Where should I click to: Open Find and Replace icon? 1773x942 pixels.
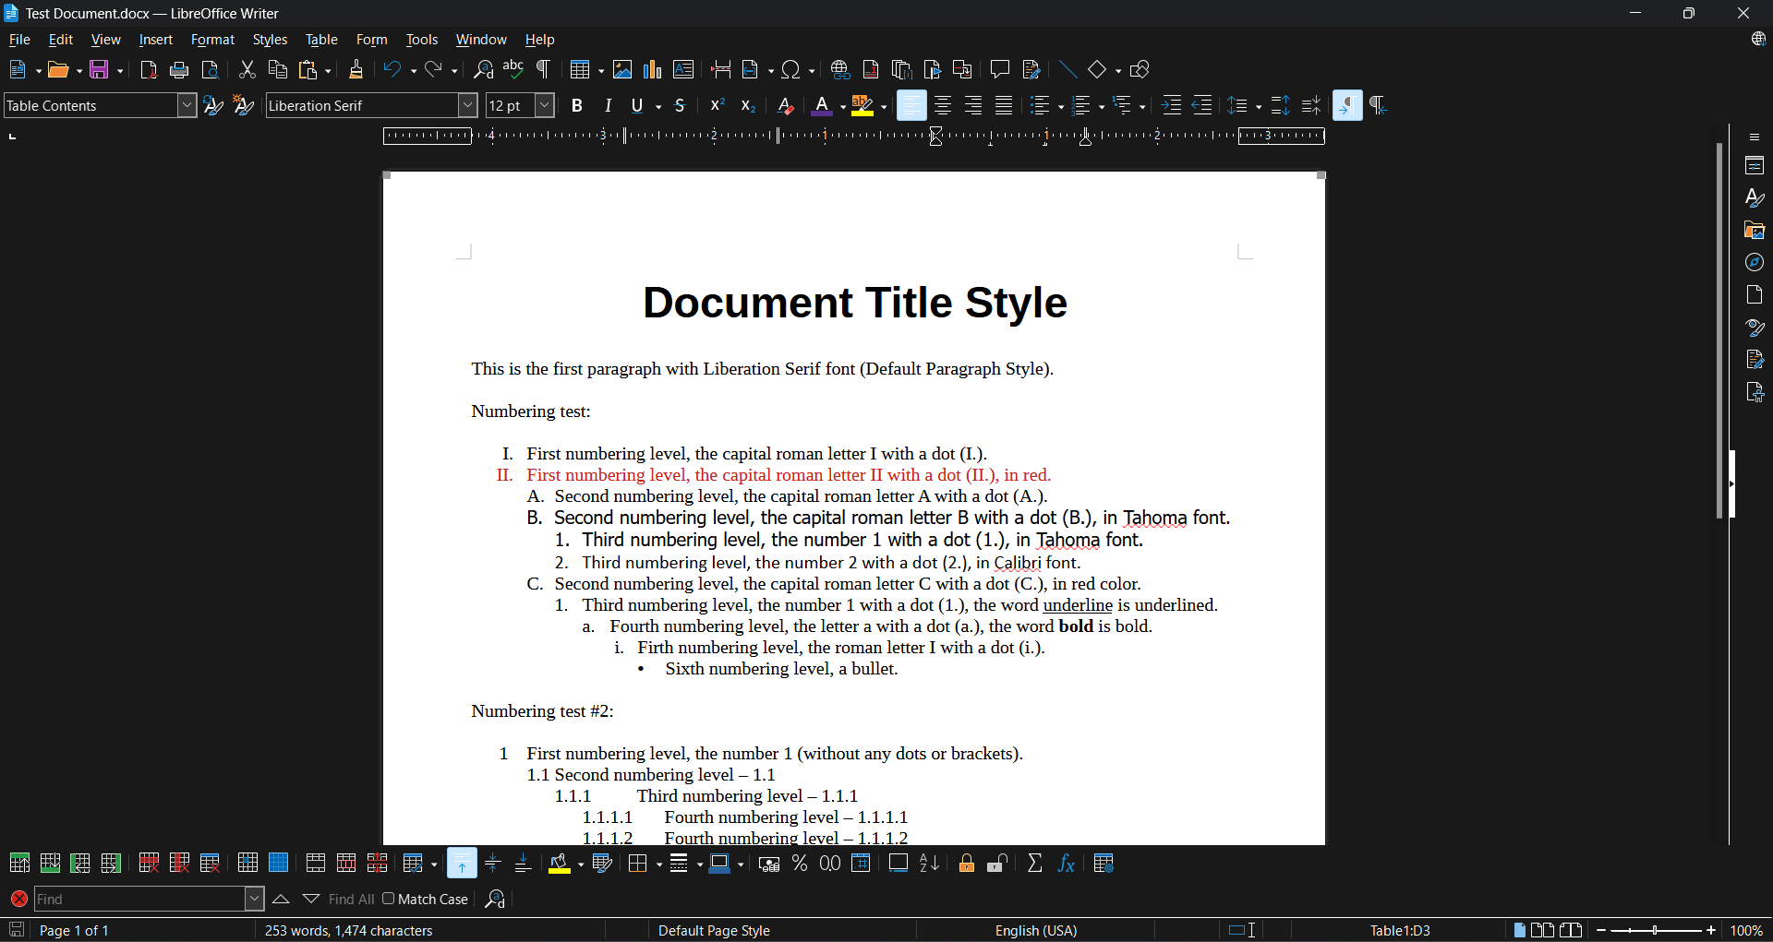point(483,70)
